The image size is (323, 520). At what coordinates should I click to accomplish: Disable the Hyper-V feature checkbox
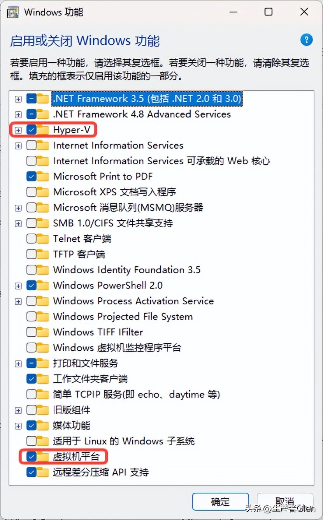coord(31,130)
